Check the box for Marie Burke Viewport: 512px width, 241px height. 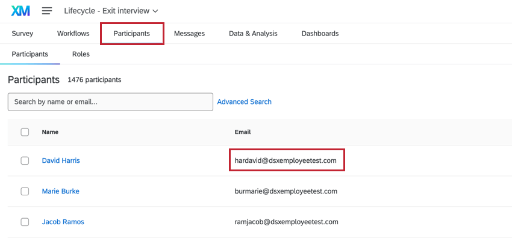tap(25, 191)
